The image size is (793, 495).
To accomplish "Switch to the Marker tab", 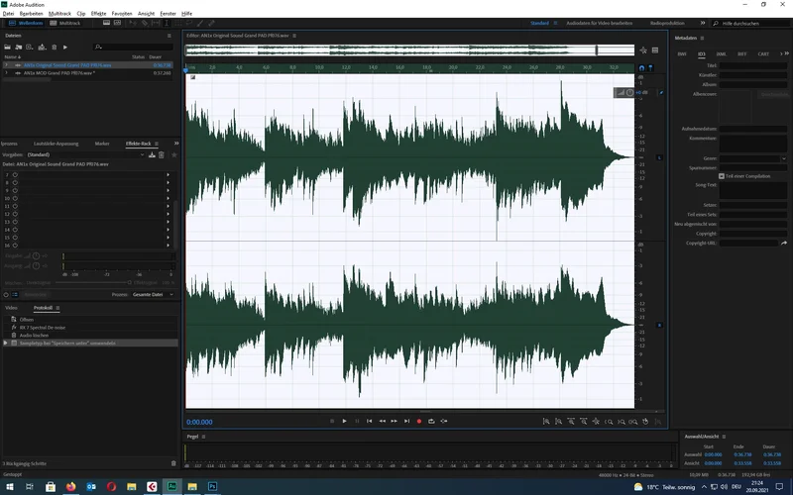I will pos(102,144).
